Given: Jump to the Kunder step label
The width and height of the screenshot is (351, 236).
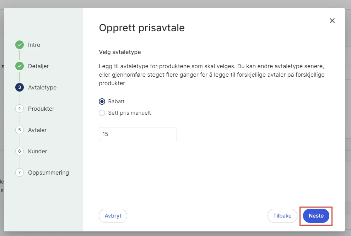Looking at the screenshot, I should (37, 151).
